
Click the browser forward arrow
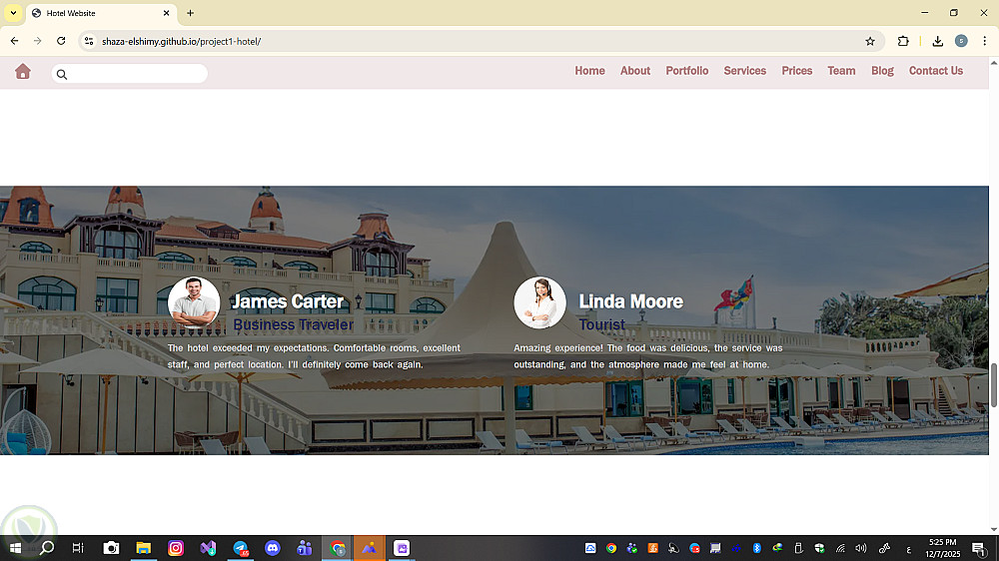(38, 41)
